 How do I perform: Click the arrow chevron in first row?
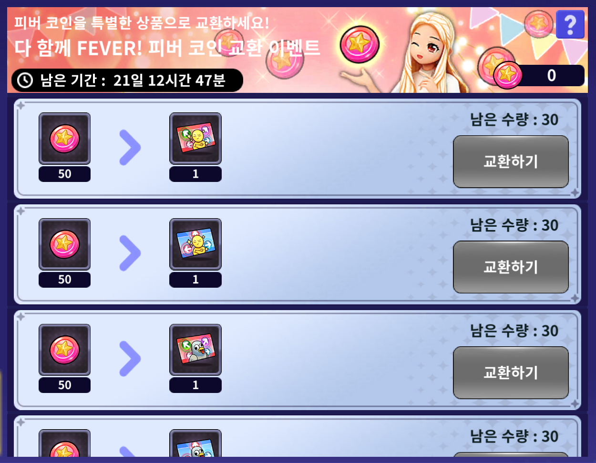pyautogui.click(x=130, y=147)
